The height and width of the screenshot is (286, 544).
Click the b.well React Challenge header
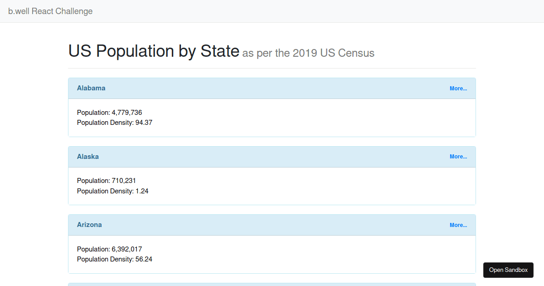point(50,11)
